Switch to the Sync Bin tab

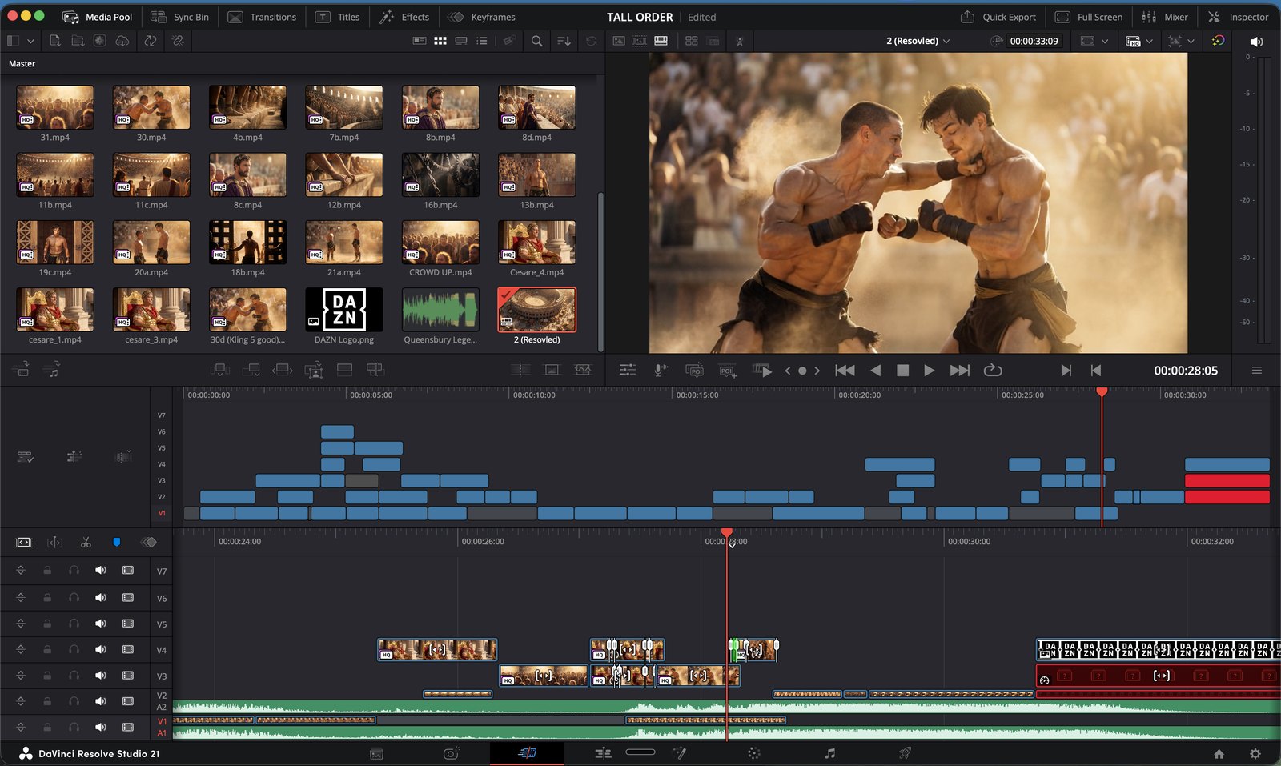tap(179, 17)
